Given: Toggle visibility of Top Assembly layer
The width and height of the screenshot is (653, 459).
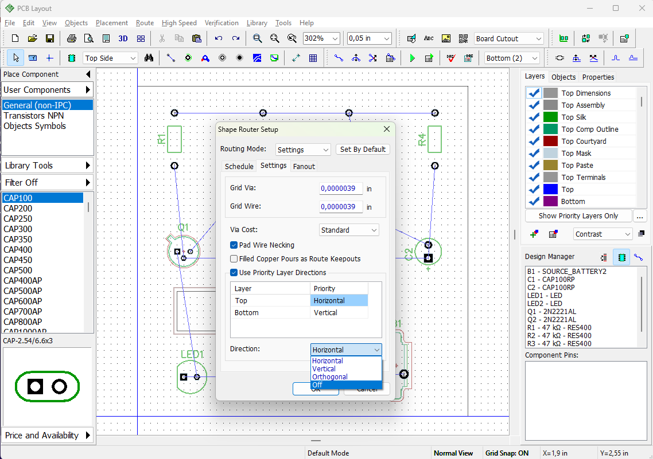Looking at the screenshot, I should pos(534,105).
